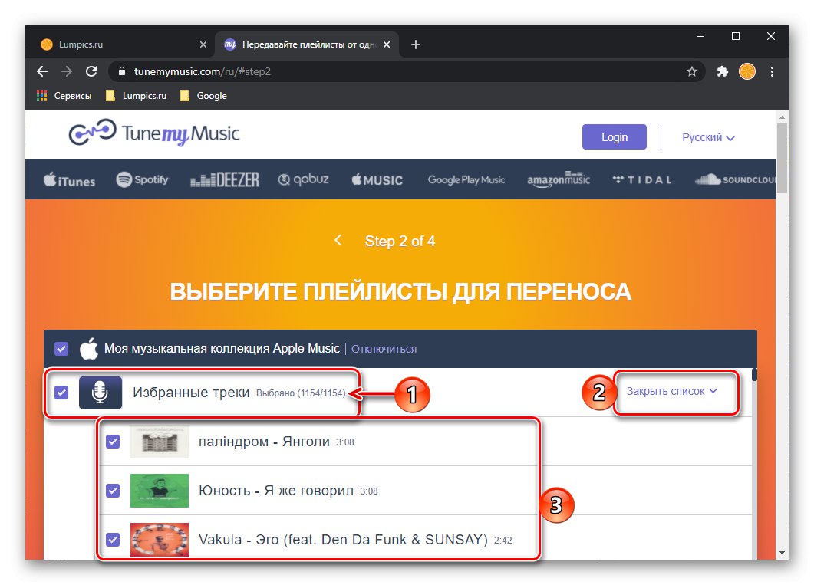Open Chrome's three-dot menu

(x=772, y=71)
